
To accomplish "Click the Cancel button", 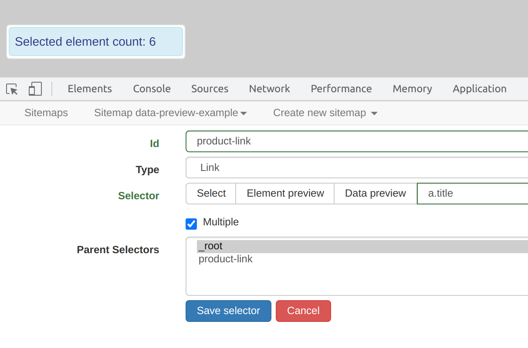I will pos(303,311).
